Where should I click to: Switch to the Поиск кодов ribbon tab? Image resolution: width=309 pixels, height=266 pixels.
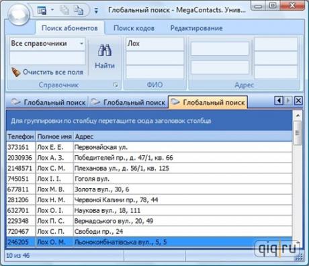pos(134,28)
